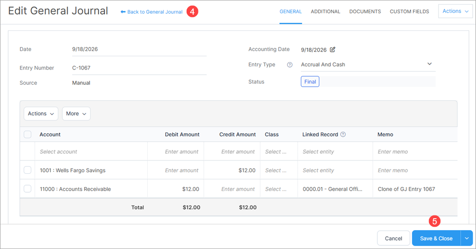Open Class select in Accounts Receivable row

279,189
